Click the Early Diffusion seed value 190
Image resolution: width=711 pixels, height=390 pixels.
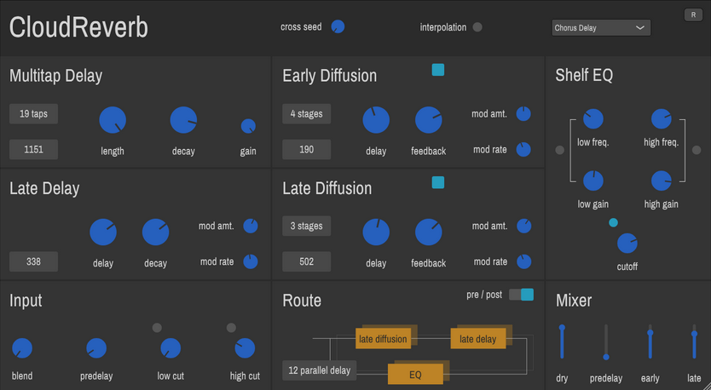[307, 150]
